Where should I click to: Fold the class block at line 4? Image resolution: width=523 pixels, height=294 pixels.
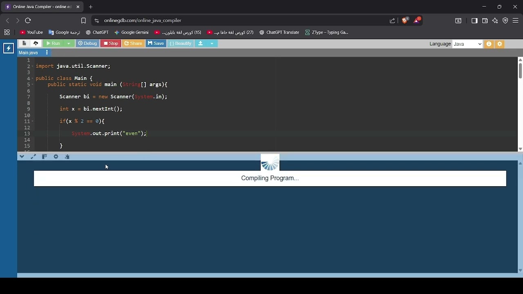tap(32, 78)
